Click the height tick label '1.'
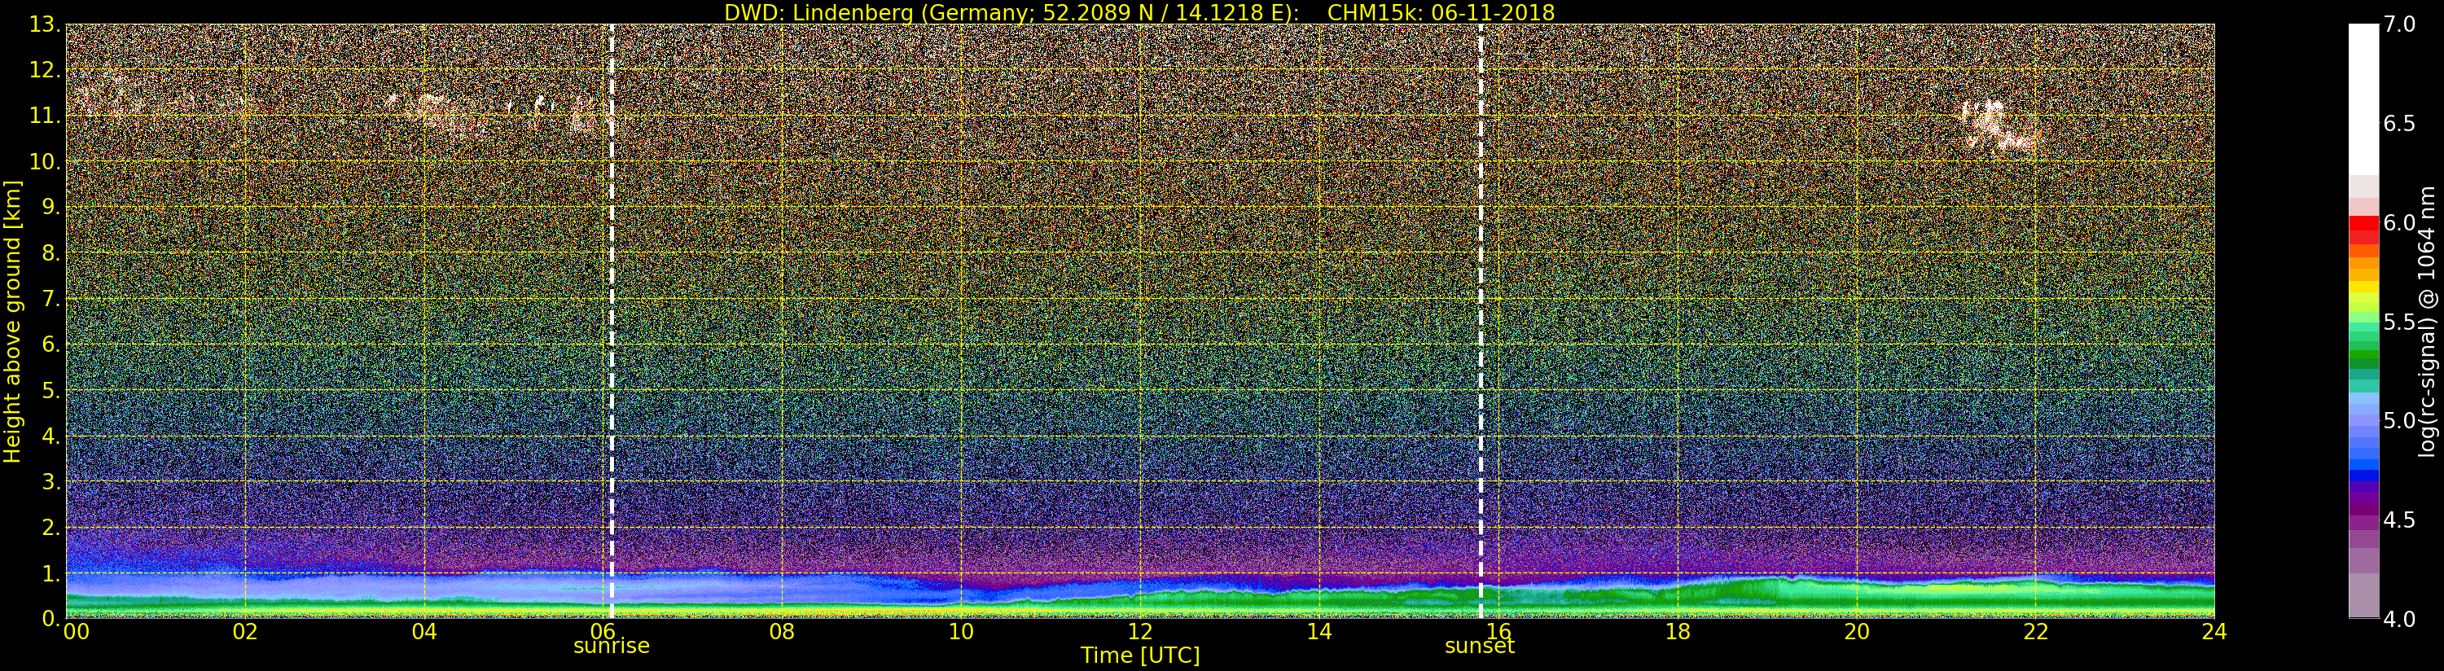The height and width of the screenshot is (671, 2444). click(x=50, y=573)
